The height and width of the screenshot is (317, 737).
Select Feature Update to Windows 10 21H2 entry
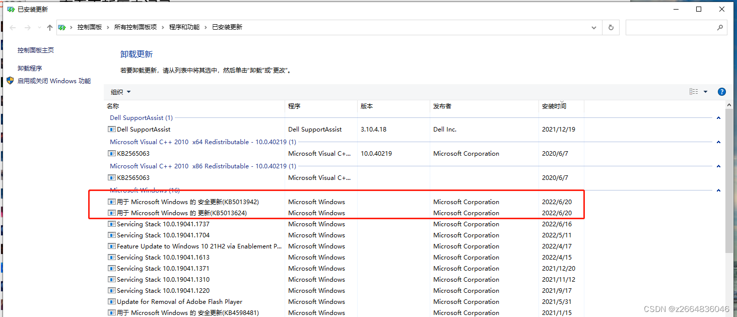(x=199, y=246)
